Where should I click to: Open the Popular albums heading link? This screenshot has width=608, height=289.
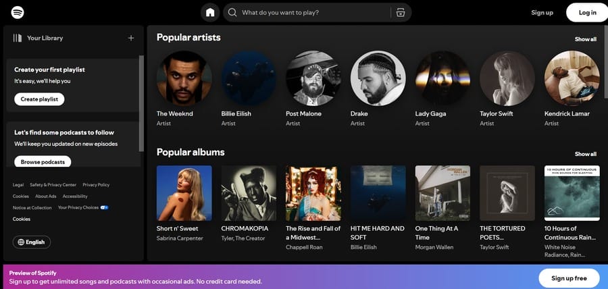tap(191, 152)
